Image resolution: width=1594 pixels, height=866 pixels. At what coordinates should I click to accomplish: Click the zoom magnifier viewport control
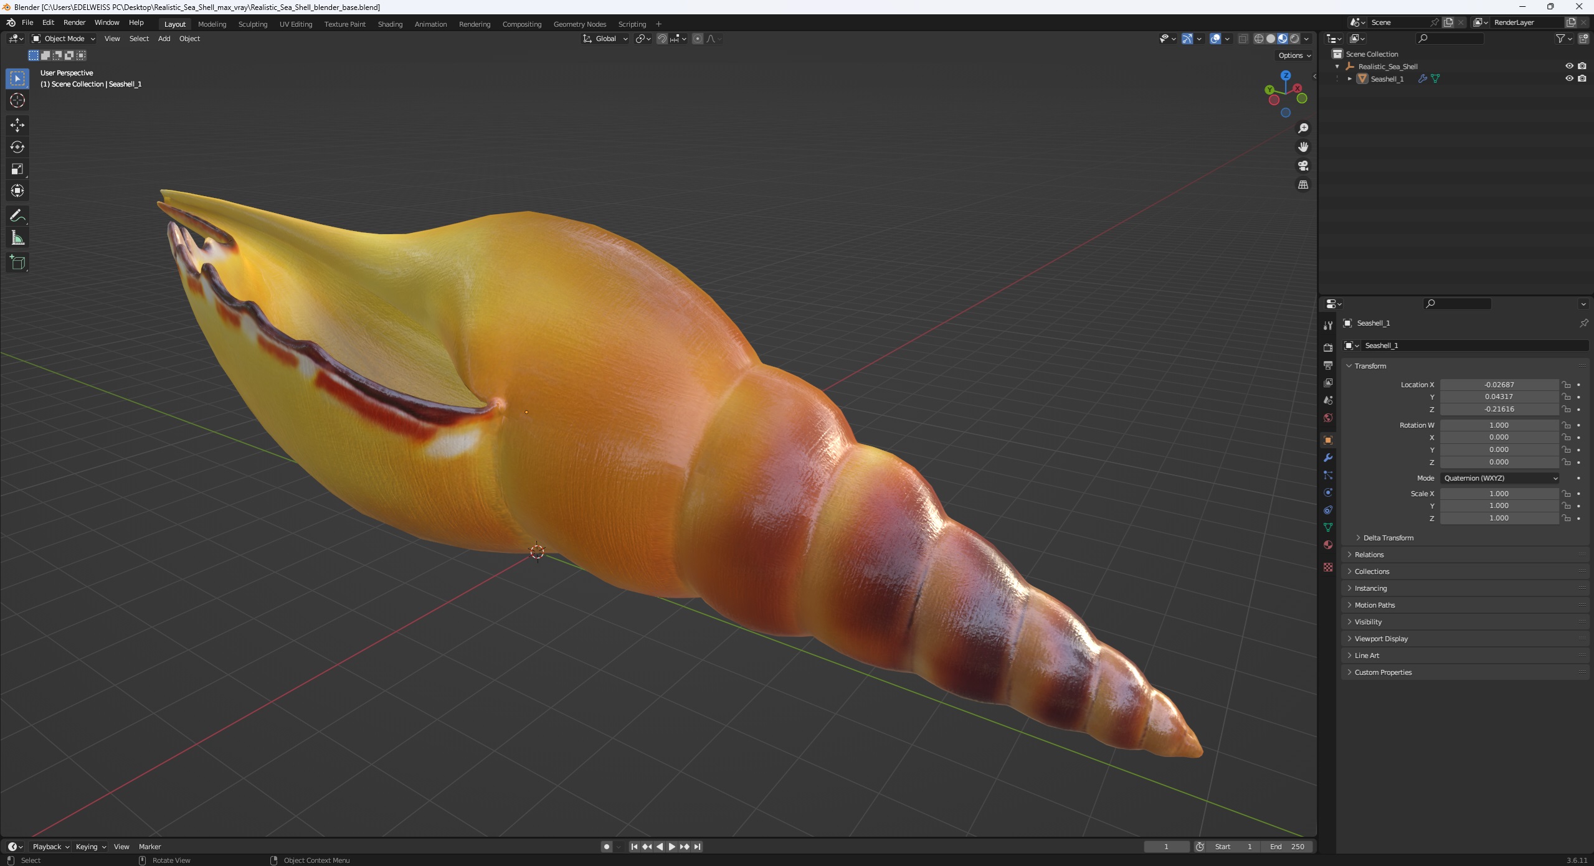pos(1302,128)
